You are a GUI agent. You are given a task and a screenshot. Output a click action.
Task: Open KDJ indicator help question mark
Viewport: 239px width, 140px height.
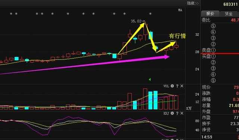pos(177,114)
